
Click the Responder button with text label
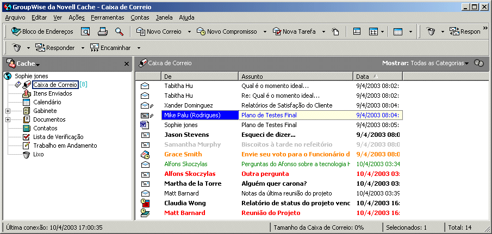pyautogui.click(x=55, y=48)
